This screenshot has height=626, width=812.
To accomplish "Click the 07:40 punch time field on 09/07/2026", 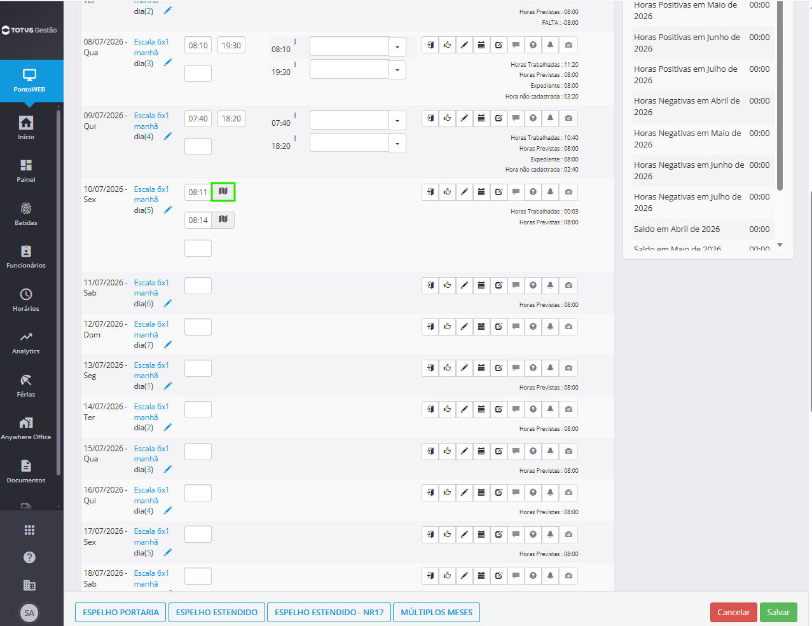I will coord(198,119).
